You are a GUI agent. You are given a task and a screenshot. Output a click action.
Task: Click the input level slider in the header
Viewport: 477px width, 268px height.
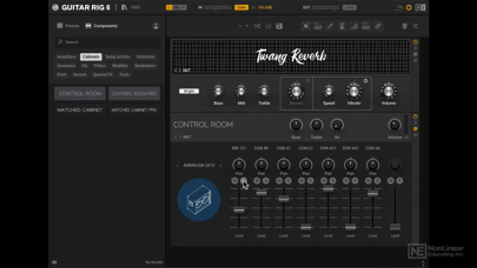click(x=217, y=7)
